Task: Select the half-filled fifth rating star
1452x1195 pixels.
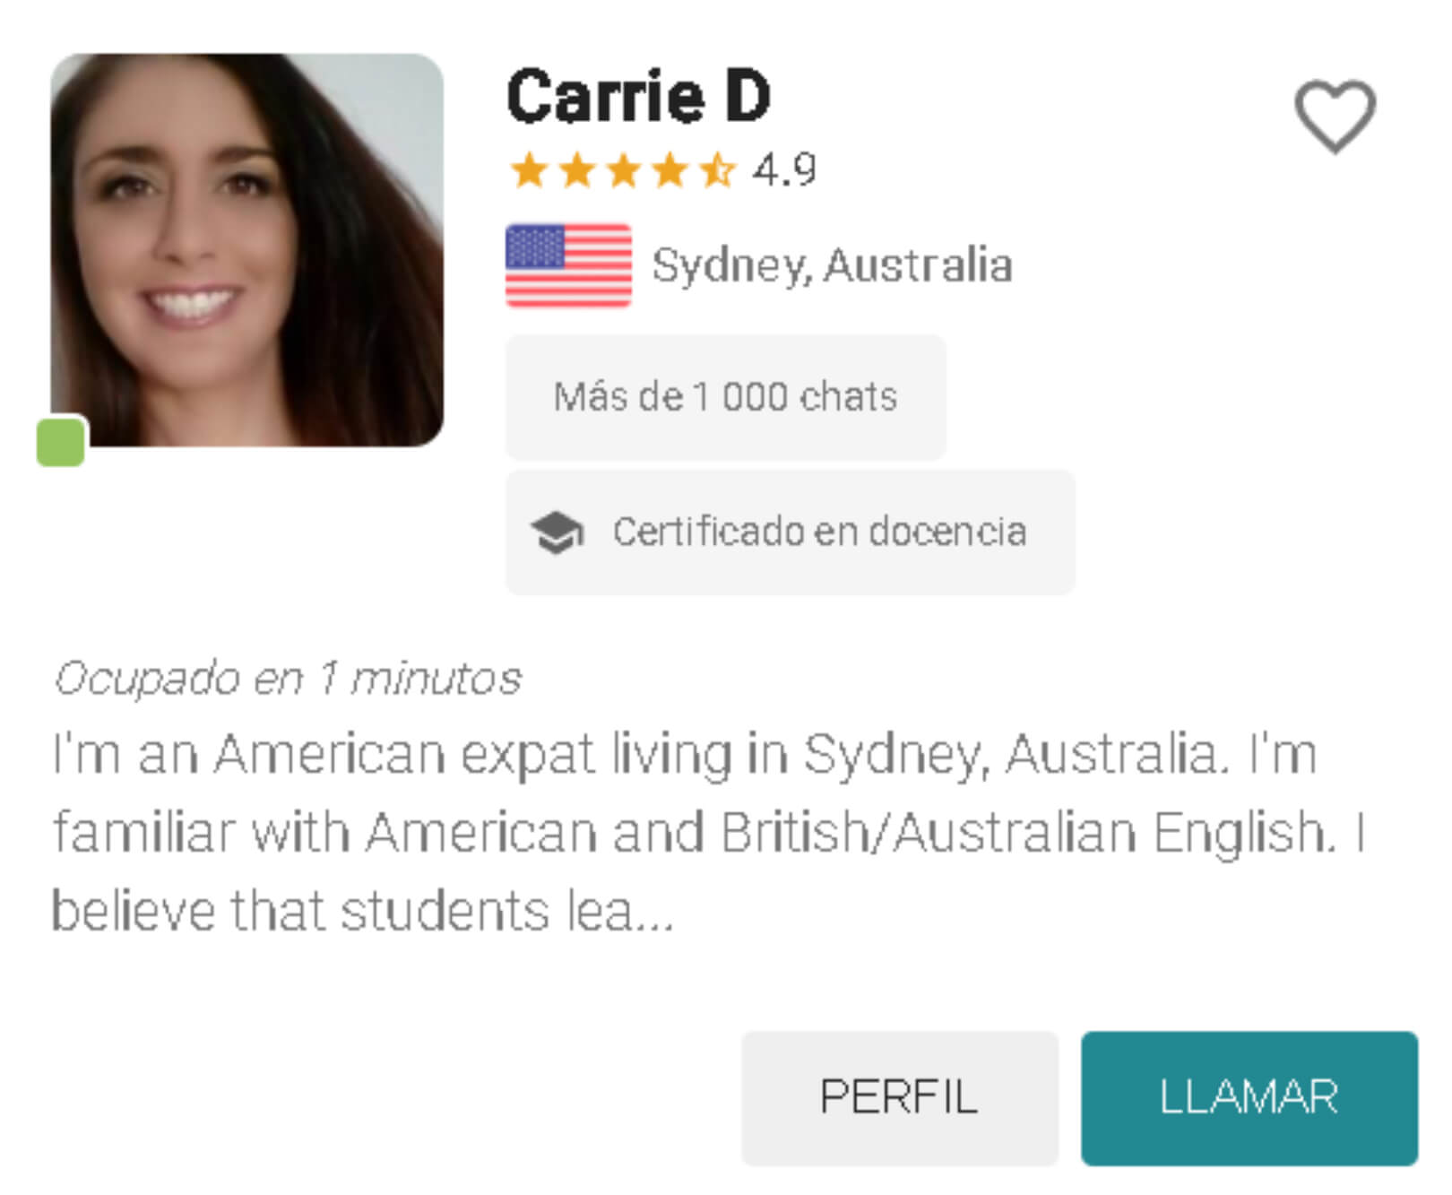Action: (717, 170)
